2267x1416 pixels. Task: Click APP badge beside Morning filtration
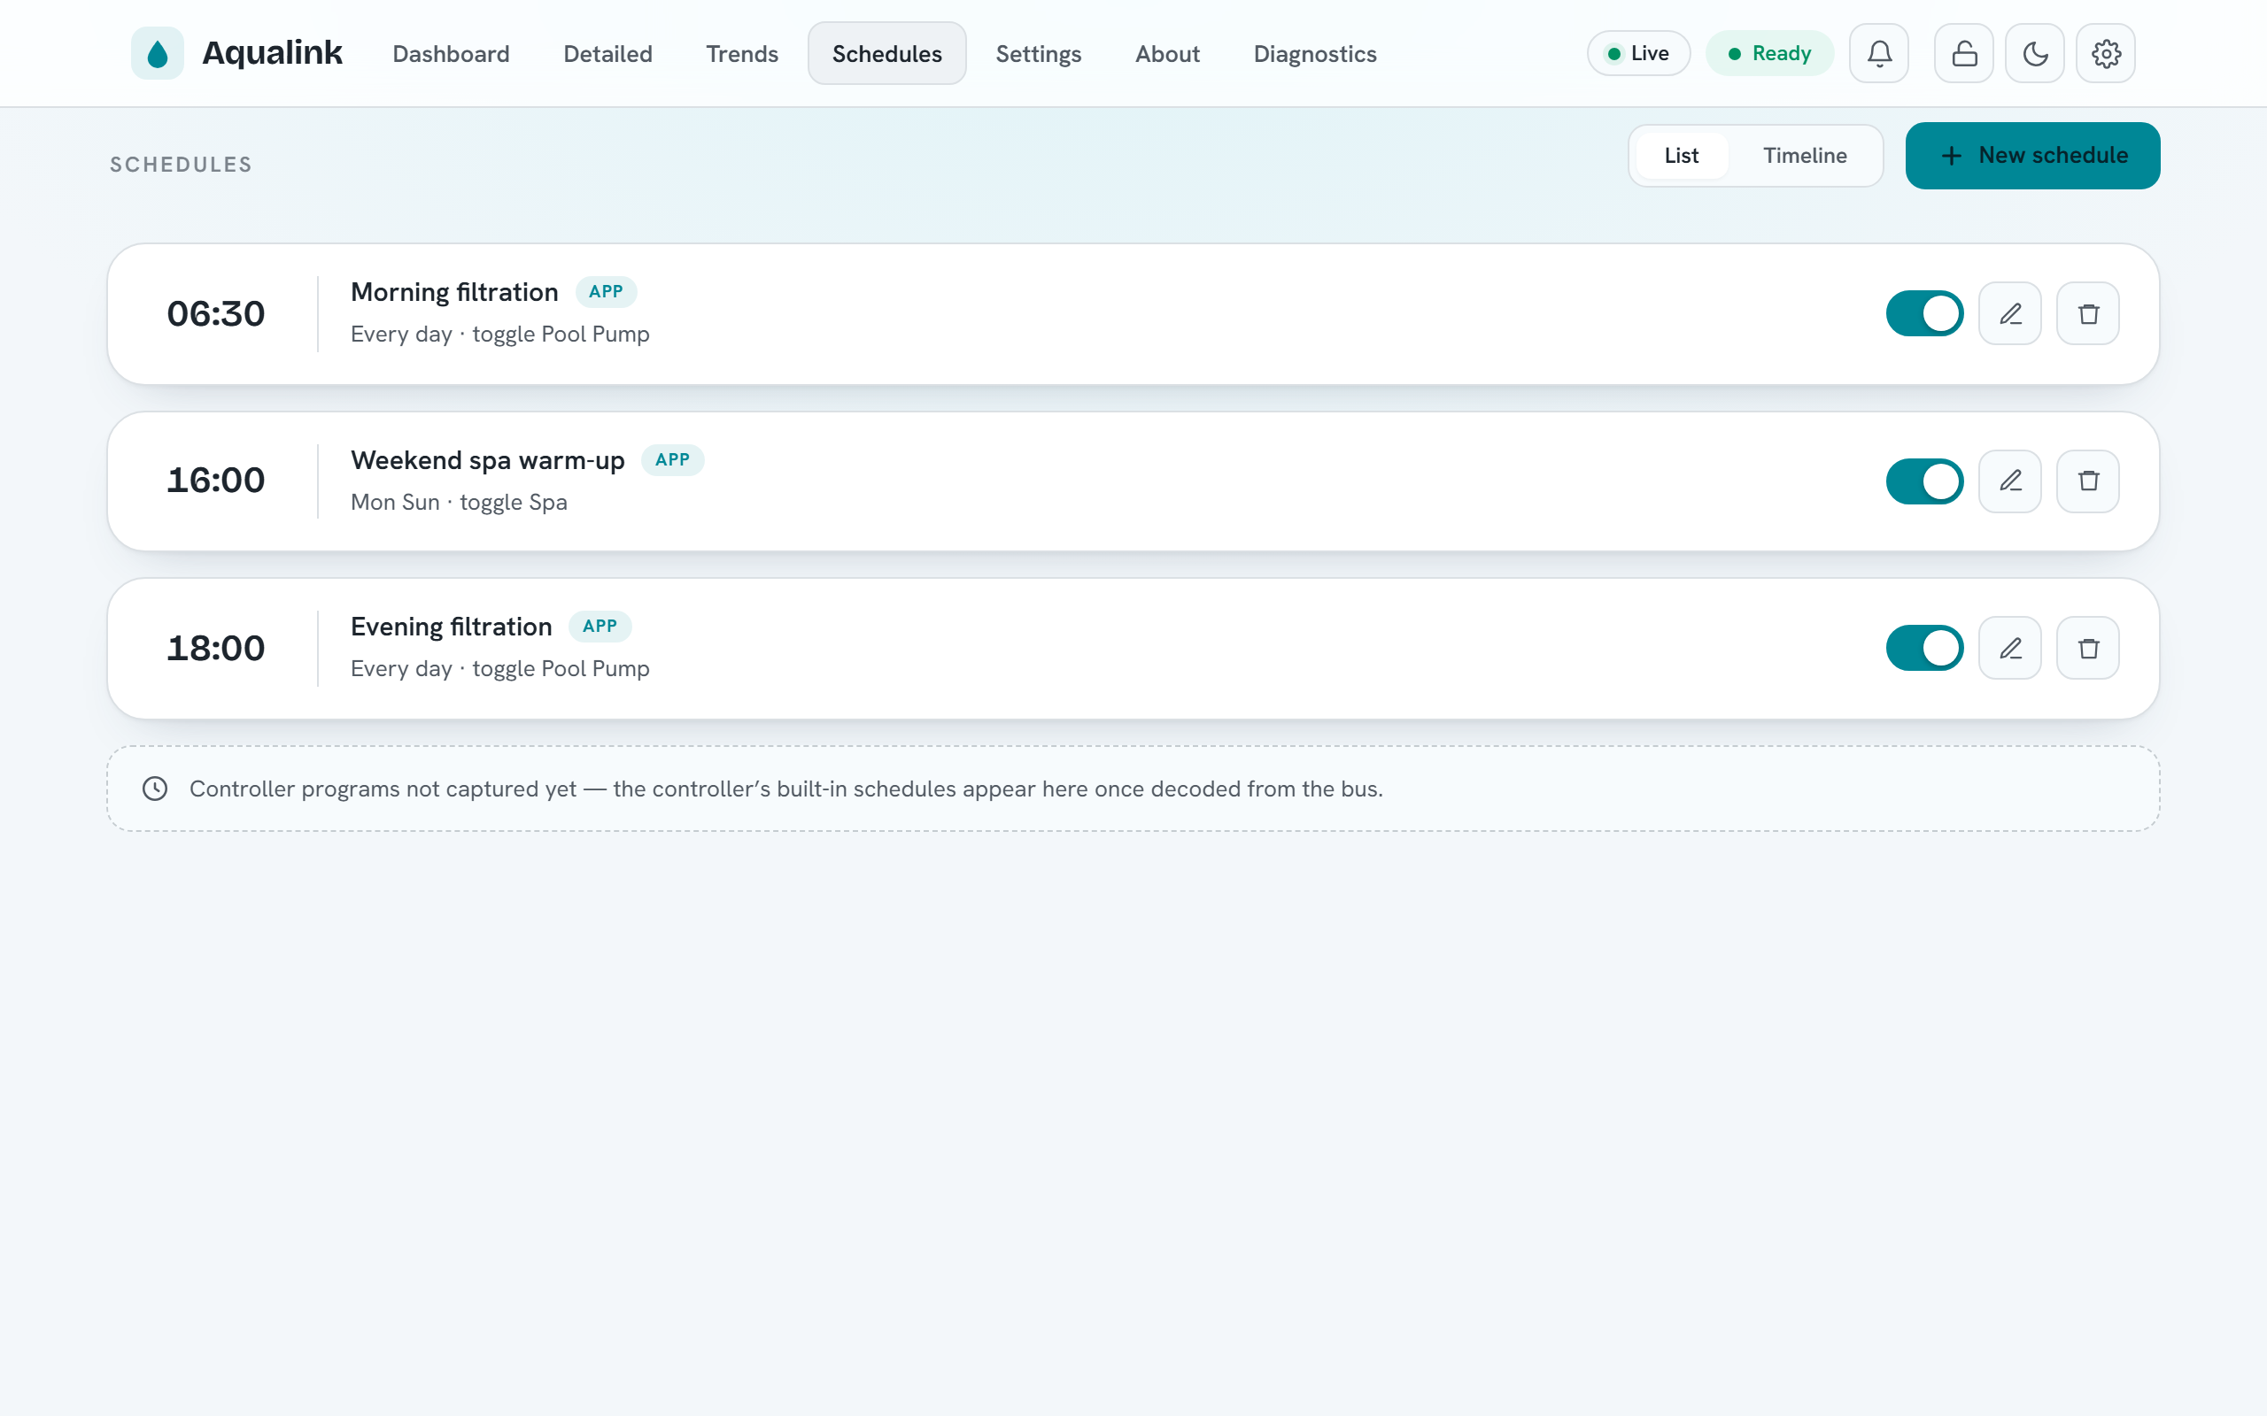point(605,292)
